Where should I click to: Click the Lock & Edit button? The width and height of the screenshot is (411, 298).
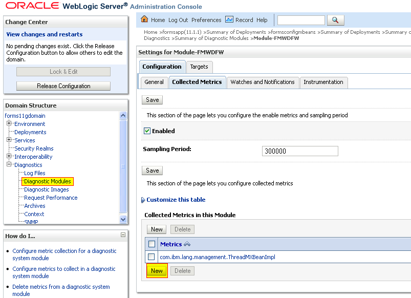pyautogui.click(x=63, y=72)
